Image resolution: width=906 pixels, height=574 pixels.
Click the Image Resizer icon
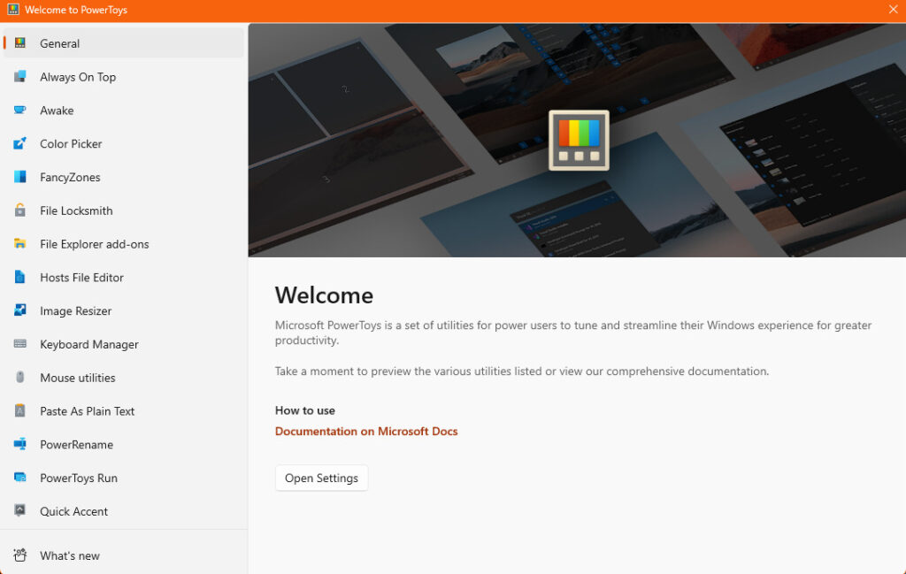coord(20,310)
